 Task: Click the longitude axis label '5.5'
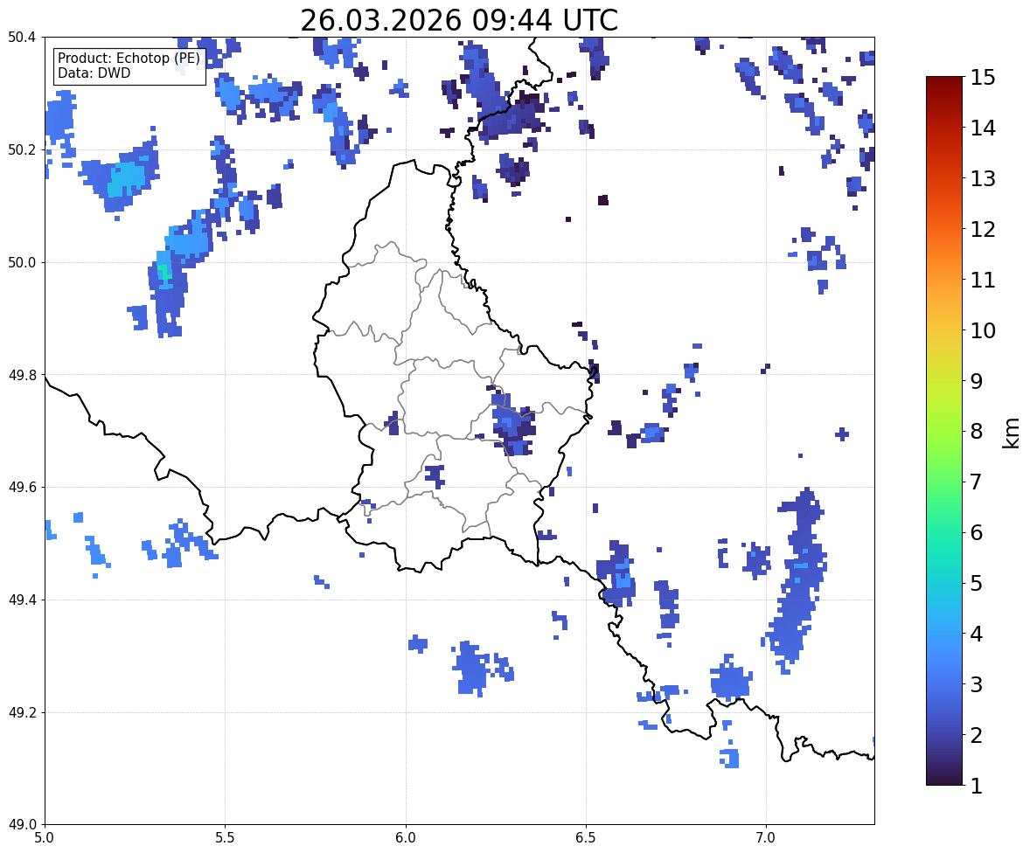pyautogui.click(x=226, y=838)
